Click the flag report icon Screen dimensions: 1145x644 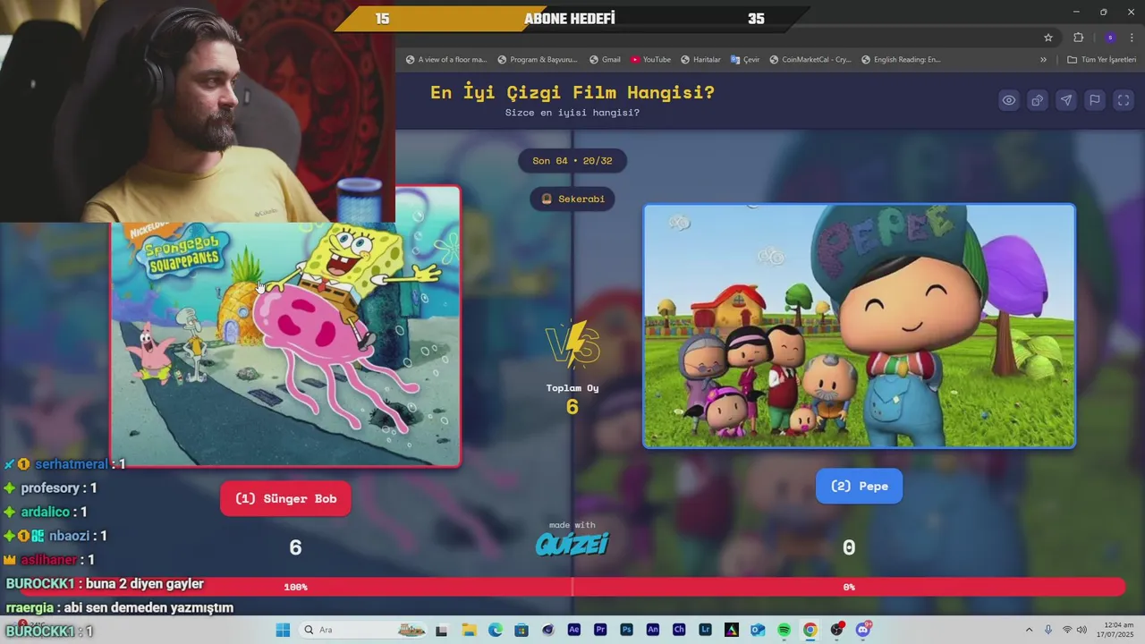tap(1095, 100)
